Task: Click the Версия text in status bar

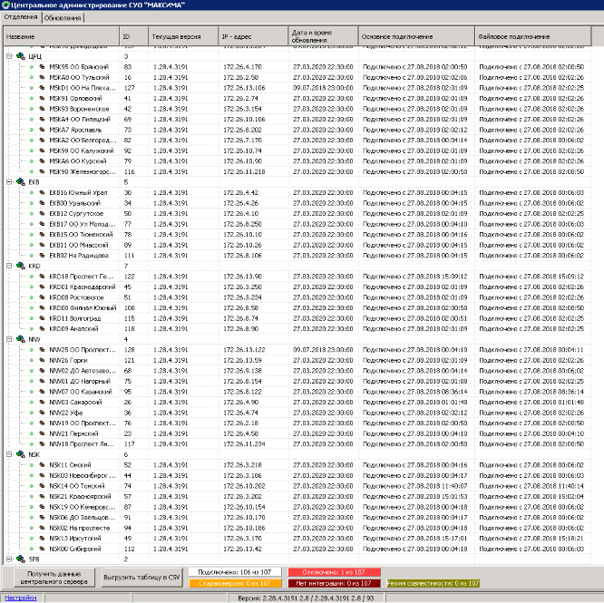Action: [306, 598]
